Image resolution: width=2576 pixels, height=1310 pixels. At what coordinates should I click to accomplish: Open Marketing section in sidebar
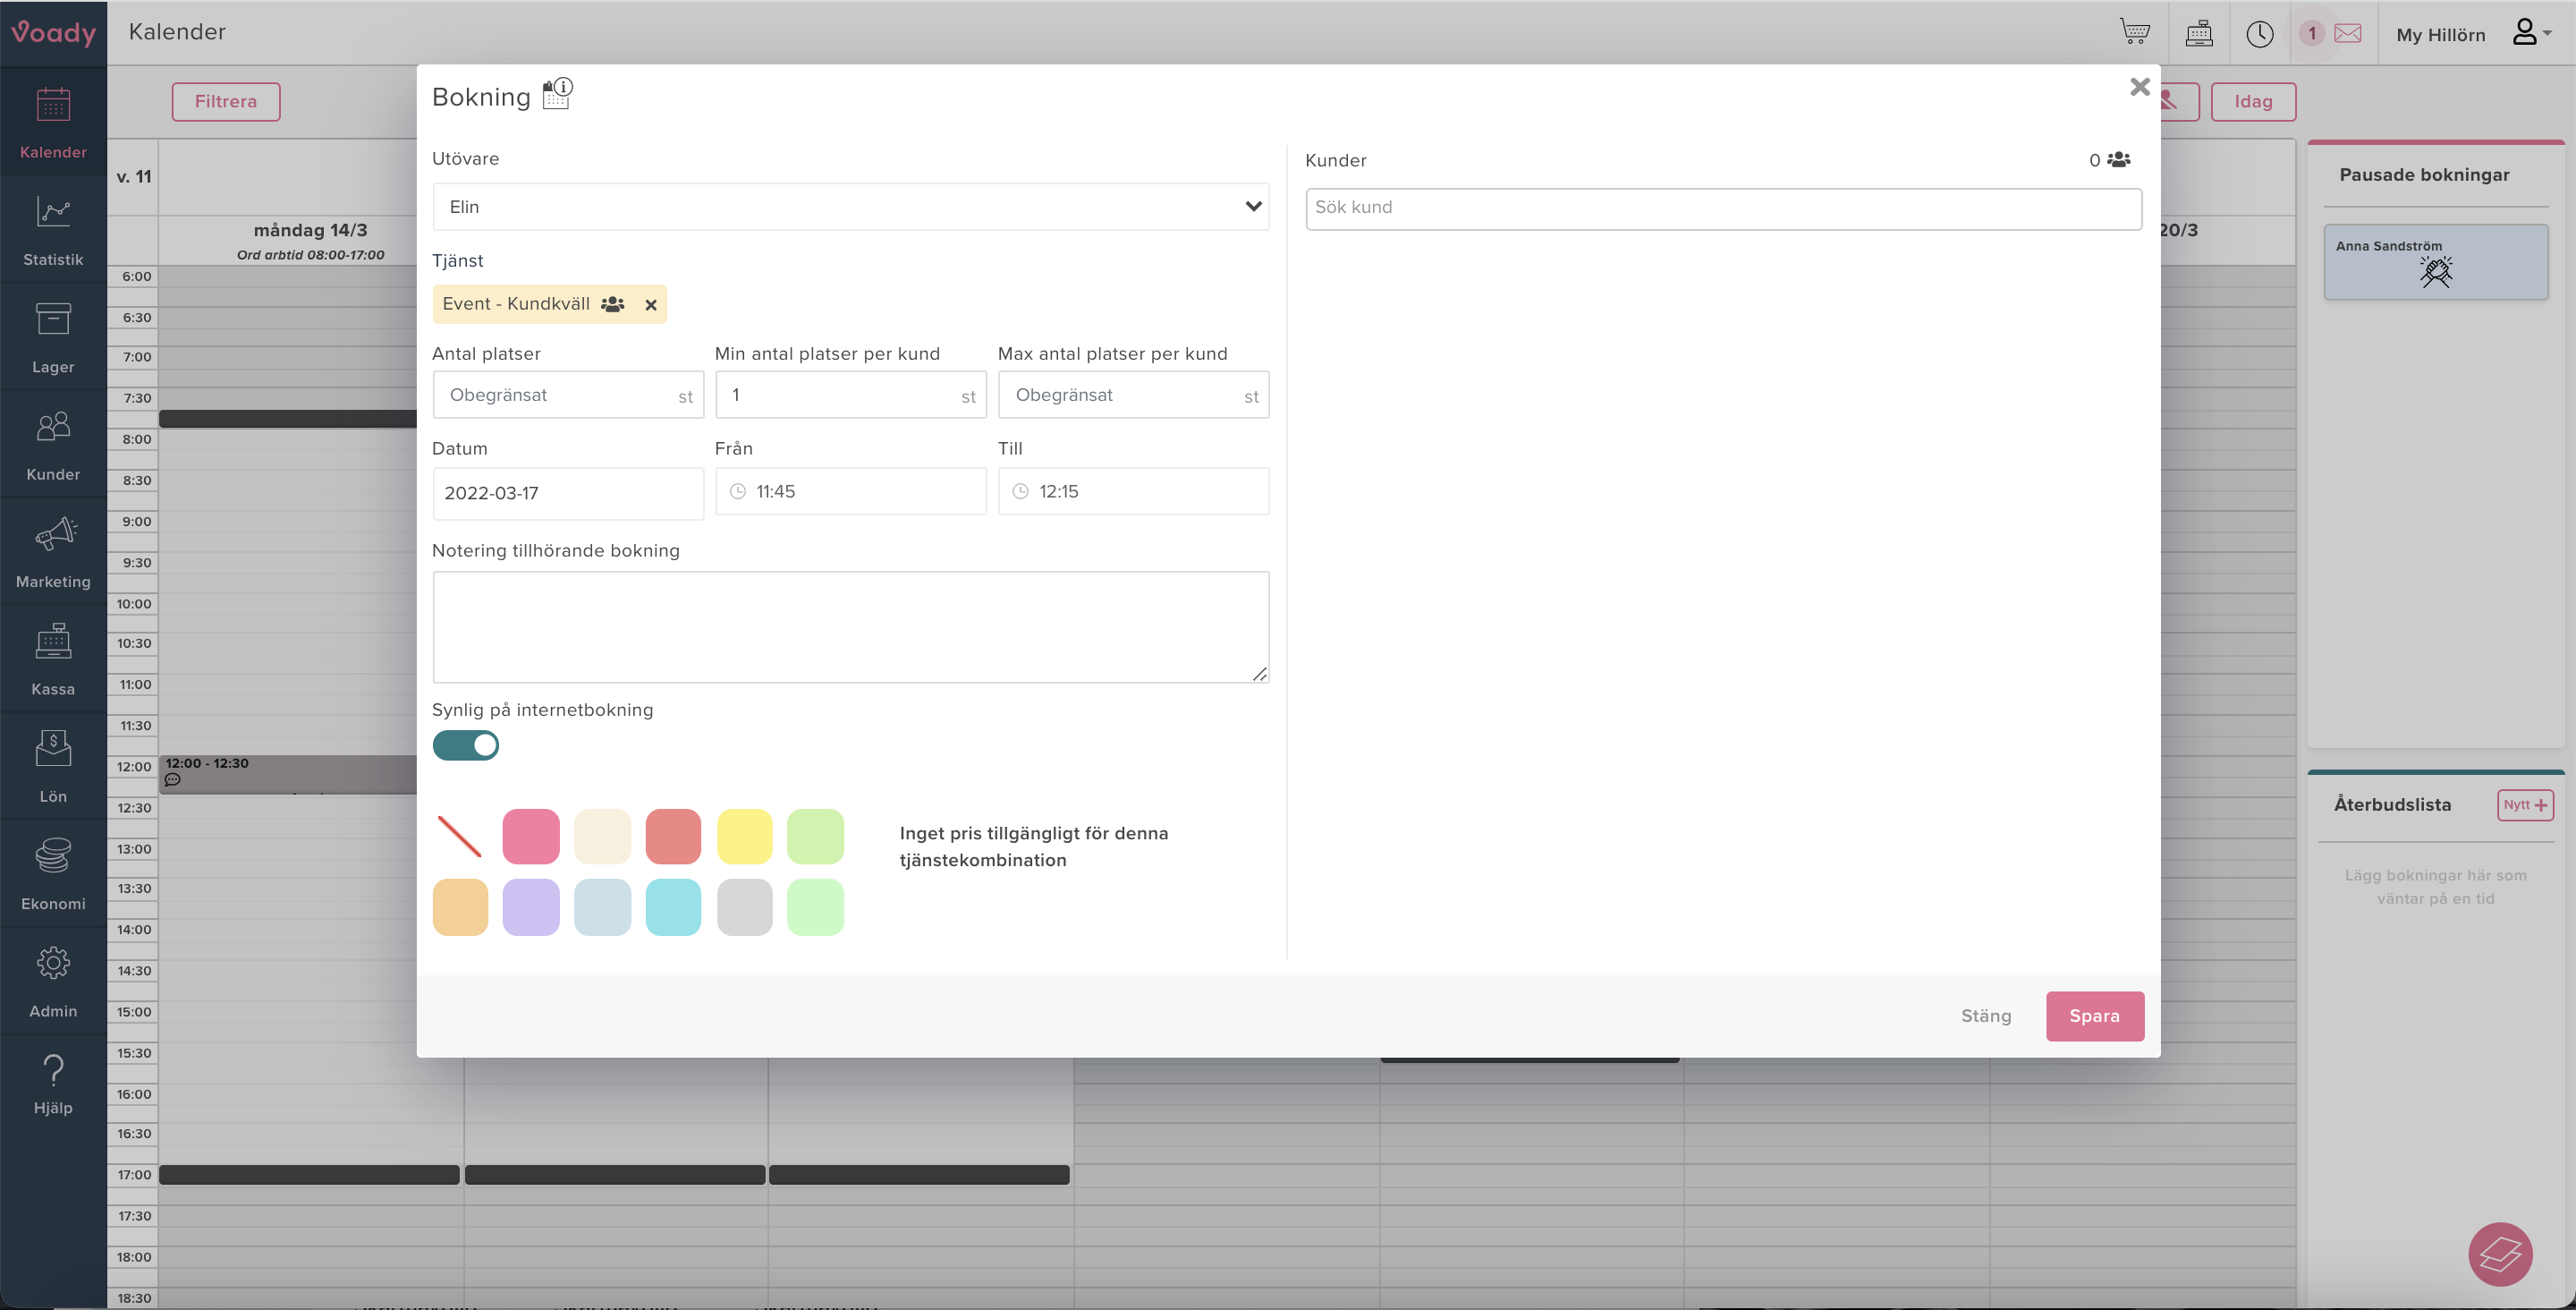53,552
